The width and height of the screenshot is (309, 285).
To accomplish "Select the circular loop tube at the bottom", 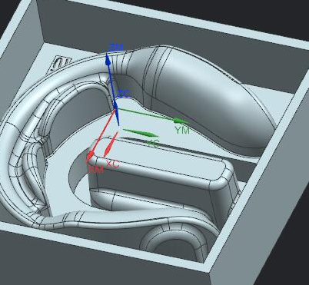I will click(174, 244).
